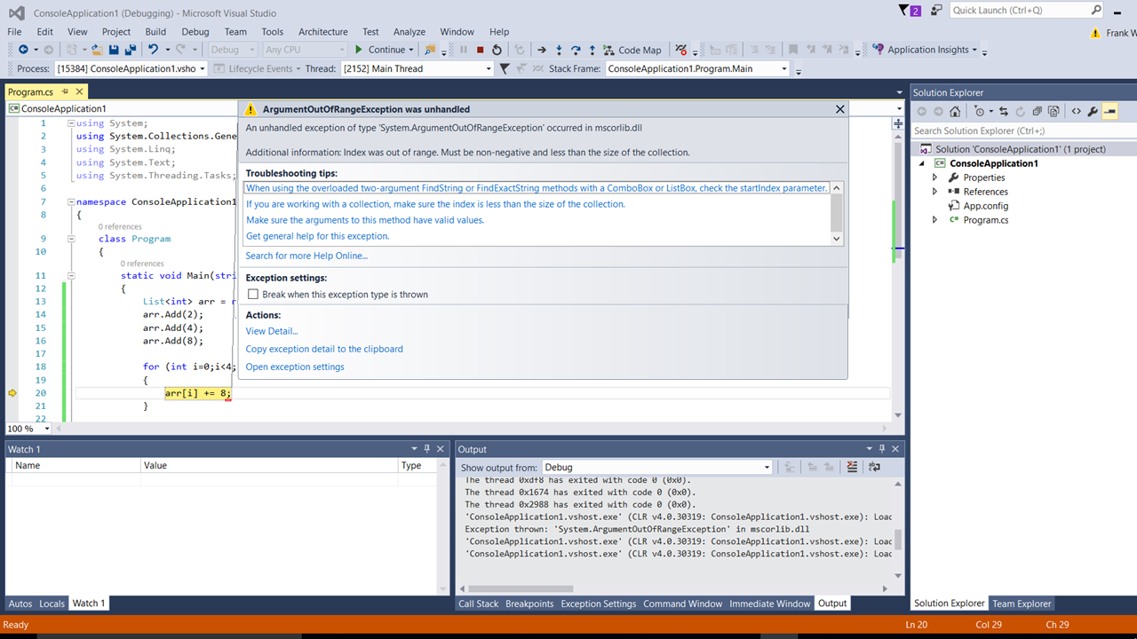Click Search Solution Explorer input field
The height and width of the screenshot is (639, 1137).
coord(1022,130)
